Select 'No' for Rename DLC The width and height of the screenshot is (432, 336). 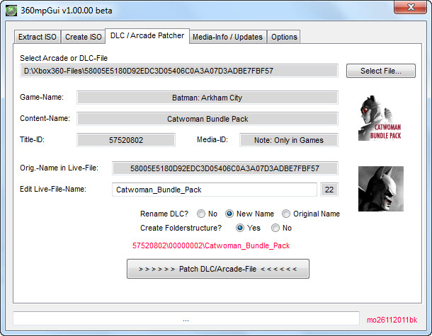pyautogui.click(x=202, y=214)
